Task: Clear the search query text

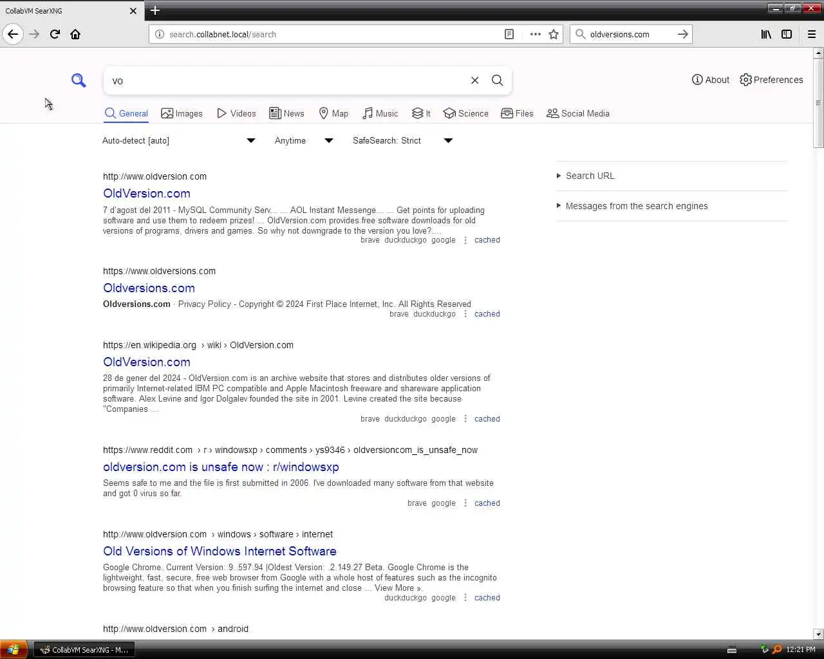Action: (x=475, y=80)
